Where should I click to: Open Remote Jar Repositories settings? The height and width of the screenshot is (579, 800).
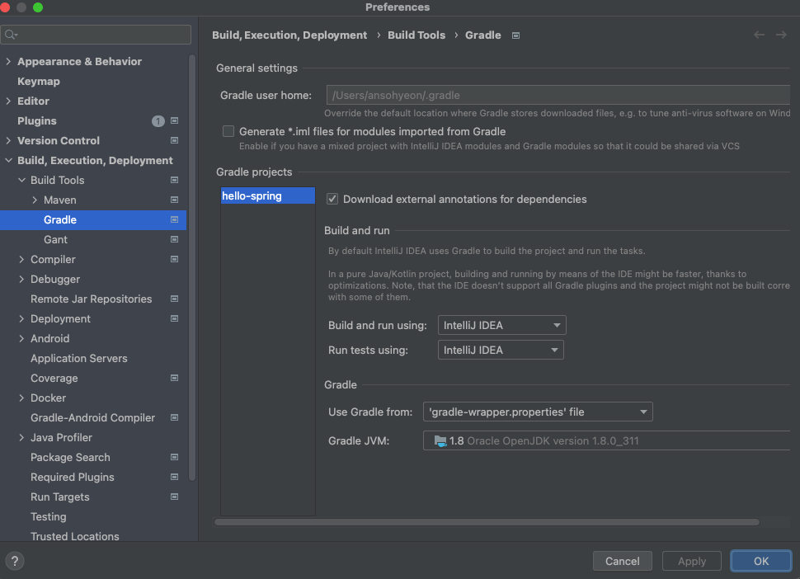[93, 299]
